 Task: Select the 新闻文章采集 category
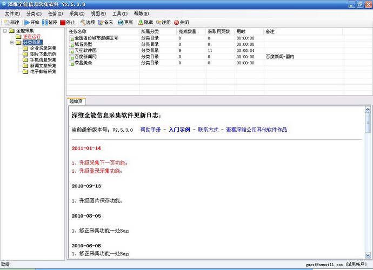pos(43,65)
